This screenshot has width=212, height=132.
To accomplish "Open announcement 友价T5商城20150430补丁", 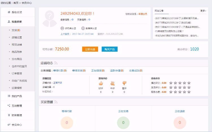I will [x=177, y=27].
